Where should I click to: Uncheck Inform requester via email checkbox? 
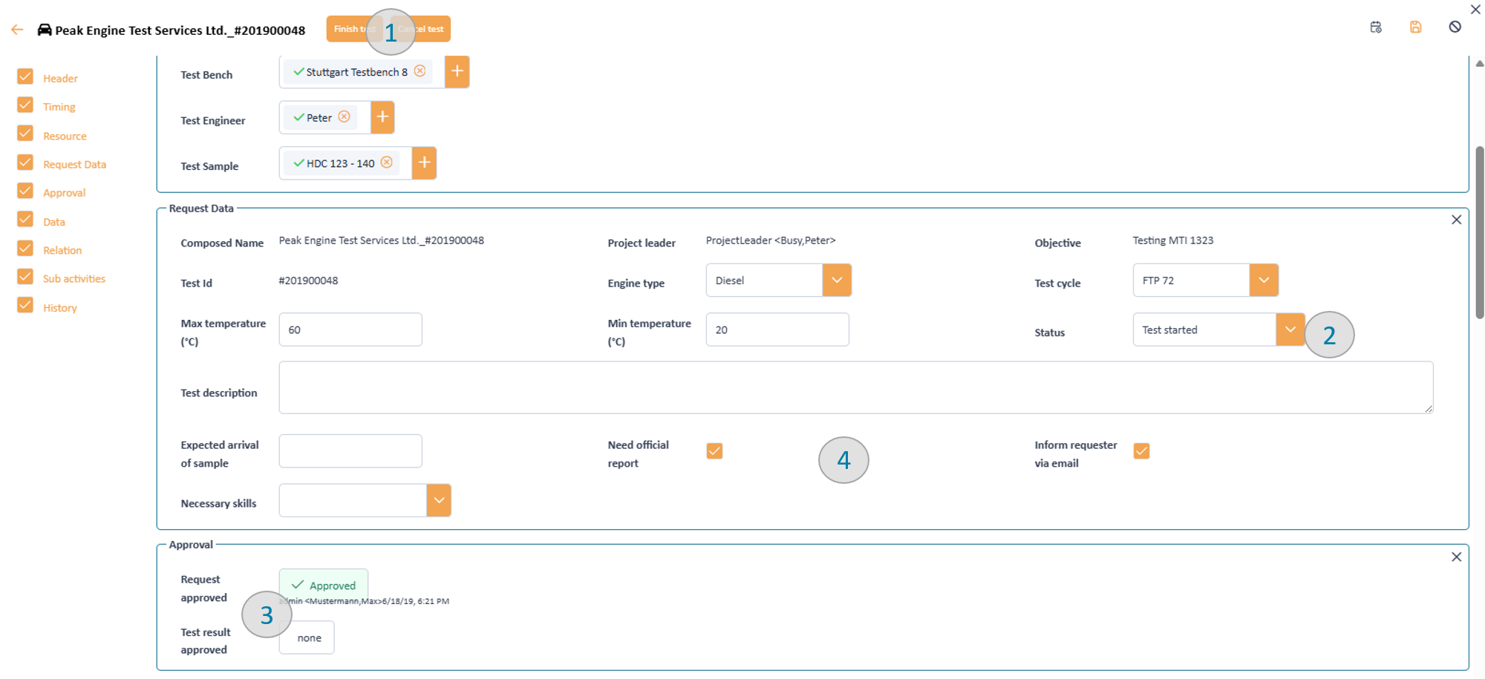pos(1141,451)
